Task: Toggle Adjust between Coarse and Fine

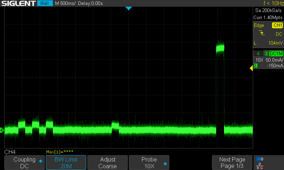Action: [108, 163]
